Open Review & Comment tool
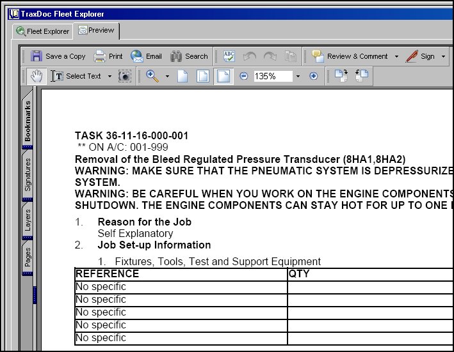The image size is (454, 352). click(x=350, y=56)
